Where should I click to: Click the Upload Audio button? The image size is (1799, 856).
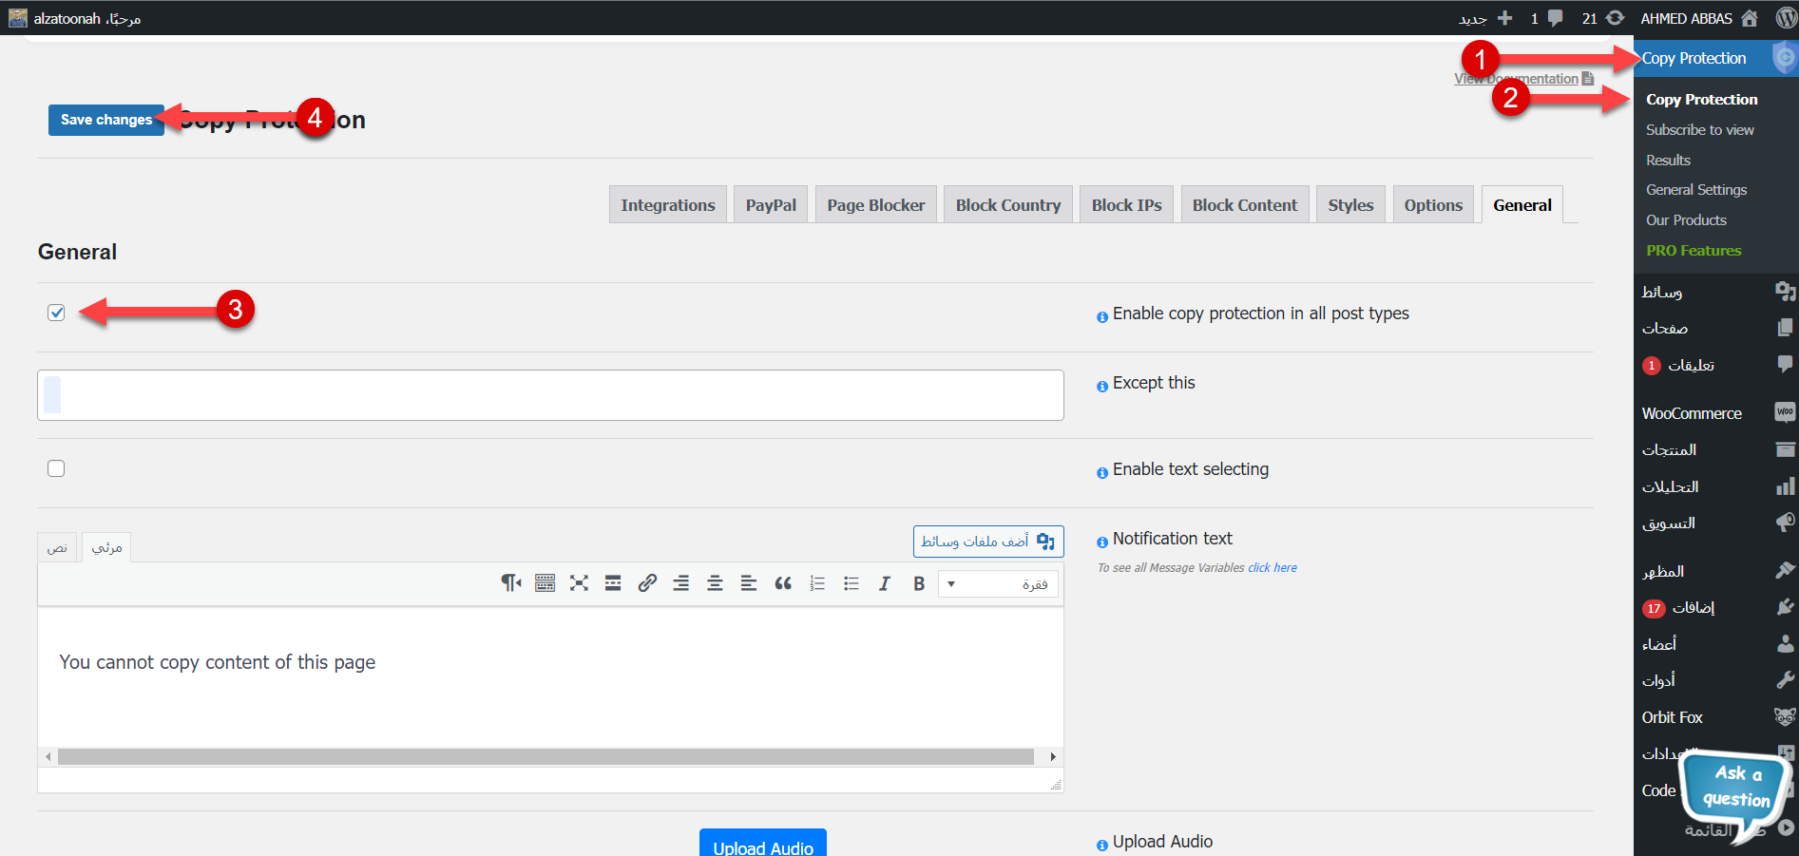[762, 844]
